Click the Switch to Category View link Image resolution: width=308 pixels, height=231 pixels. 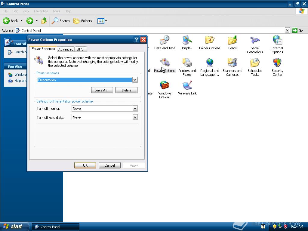click(x=17, y=52)
